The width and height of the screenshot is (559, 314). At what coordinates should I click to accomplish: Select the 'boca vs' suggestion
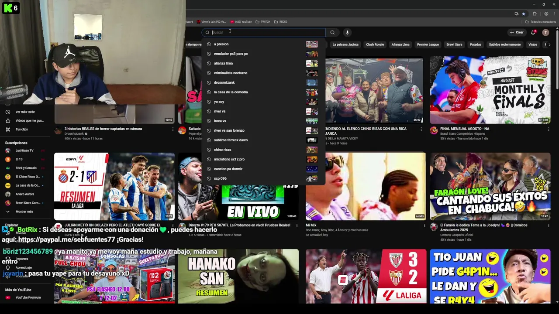[x=263, y=121]
